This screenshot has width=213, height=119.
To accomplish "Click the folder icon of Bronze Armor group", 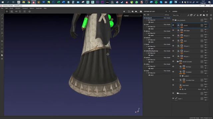I will coord(178,93).
